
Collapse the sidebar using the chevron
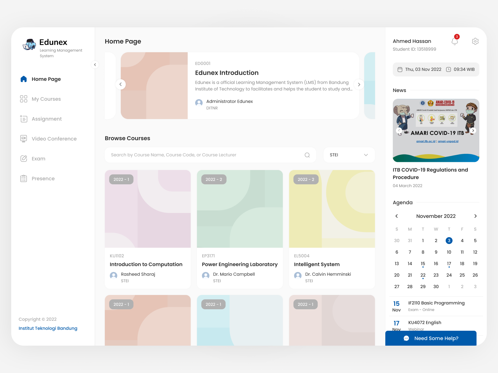pyautogui.click(x=95, y=65)
